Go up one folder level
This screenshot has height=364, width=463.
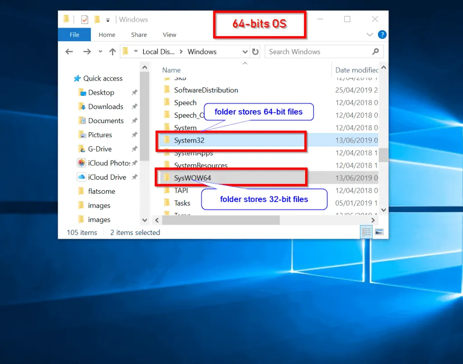click(113, 52)
